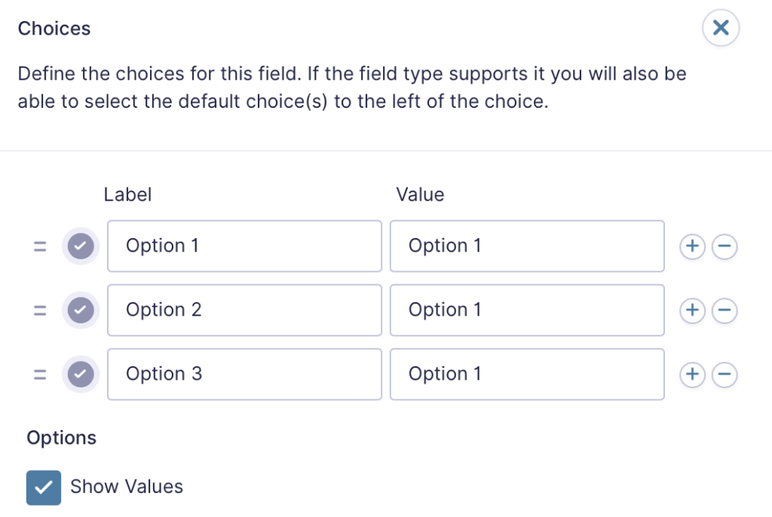Close the Choices panel
This screenshot has height=517, width=772.
click(x=720, y=28)
